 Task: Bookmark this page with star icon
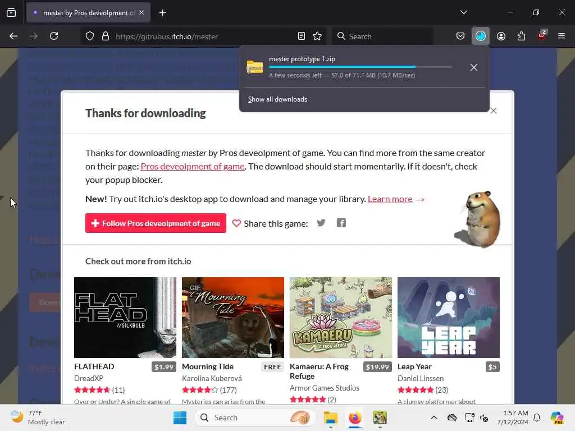(x=318, y=36)
